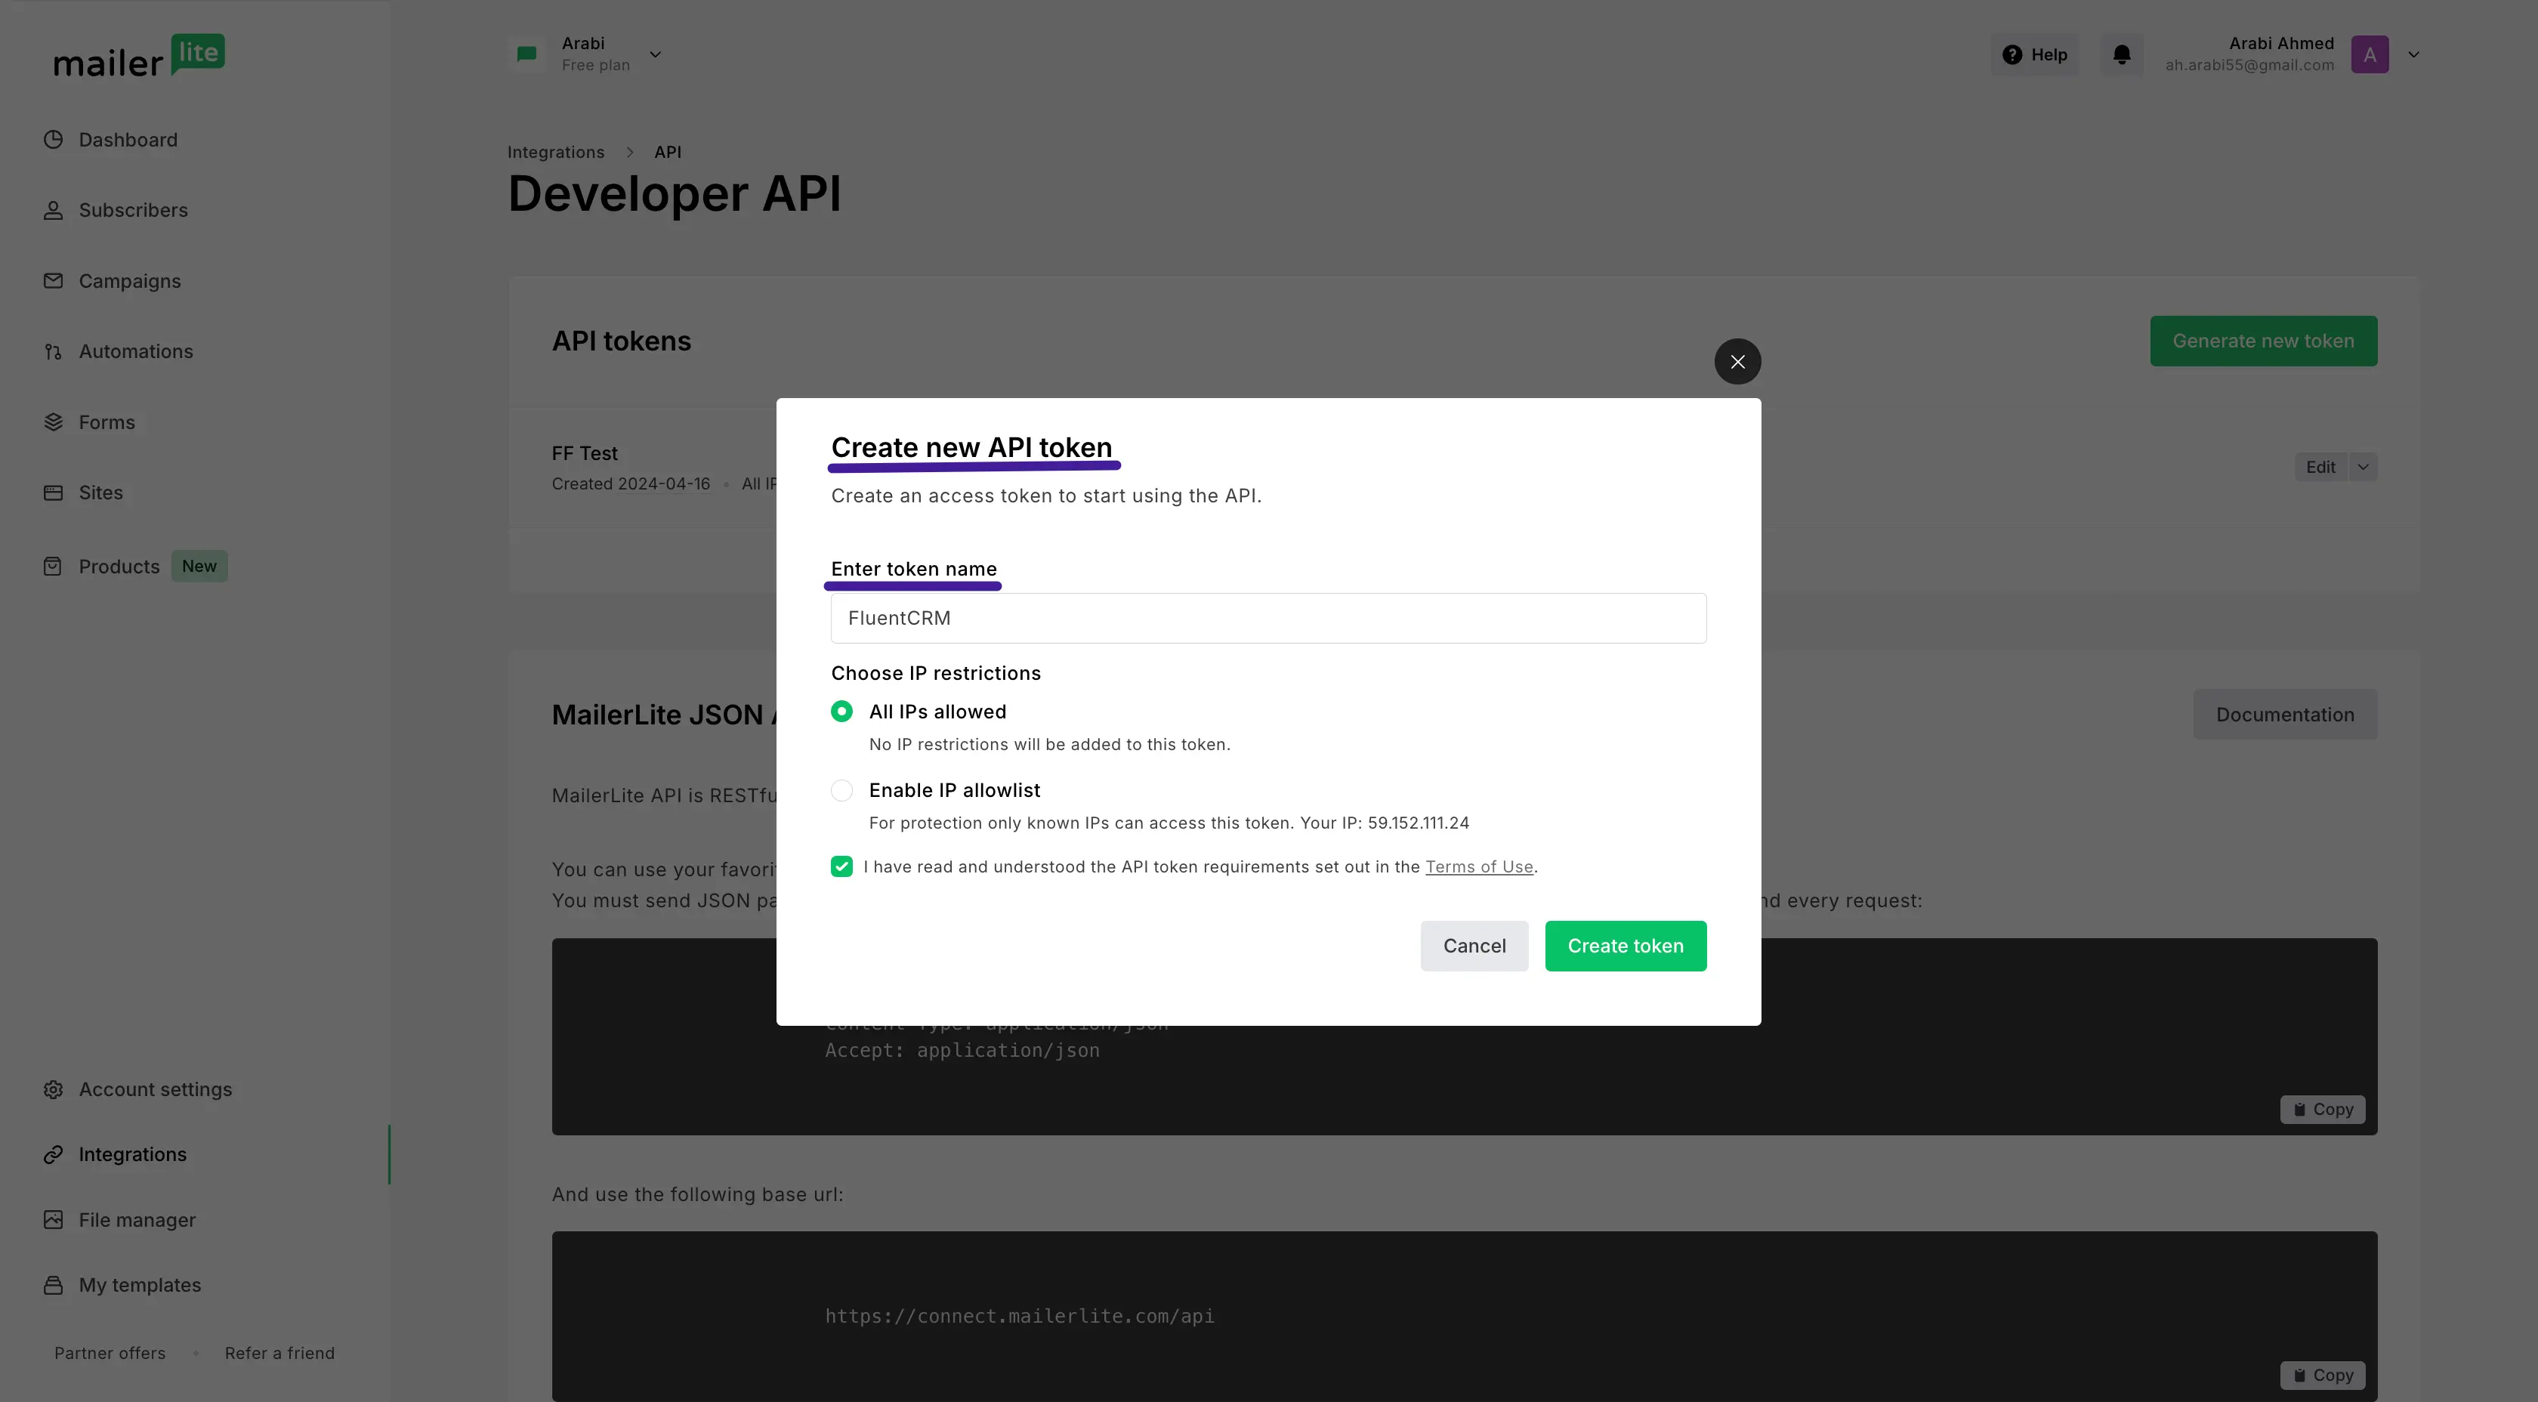Image resolution: width=2538 pixels, height=1402 pixels.
Task: Open Campaigns from the sidebar
Action: click(x=130, y=281)
